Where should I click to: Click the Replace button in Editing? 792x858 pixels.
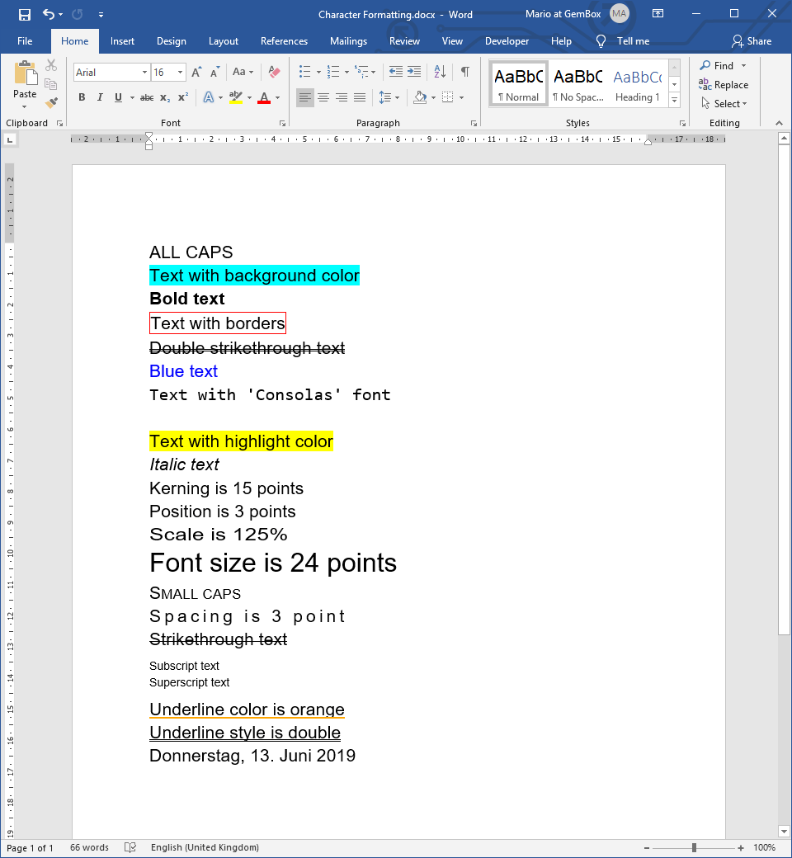(724, 84)
